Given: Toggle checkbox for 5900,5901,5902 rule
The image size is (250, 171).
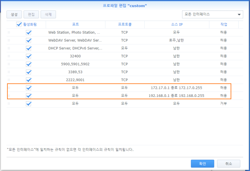Looking at the screenshot, I should 28,64.
